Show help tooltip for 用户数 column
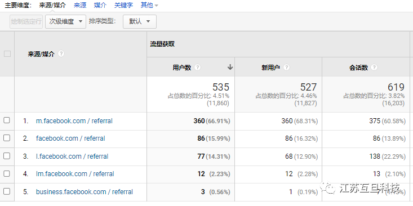Image resolution: width=413 pixels, height=206 pixels. click(197, 68)
